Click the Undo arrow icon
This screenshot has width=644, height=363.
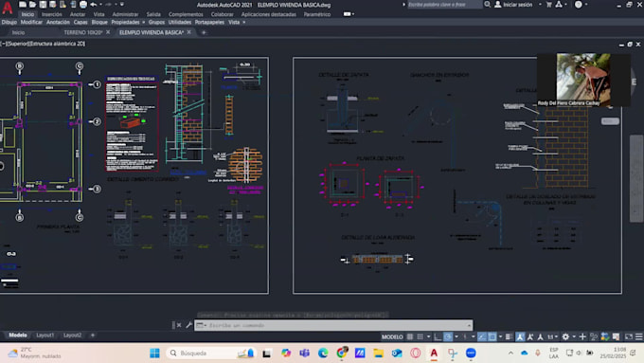94,5
